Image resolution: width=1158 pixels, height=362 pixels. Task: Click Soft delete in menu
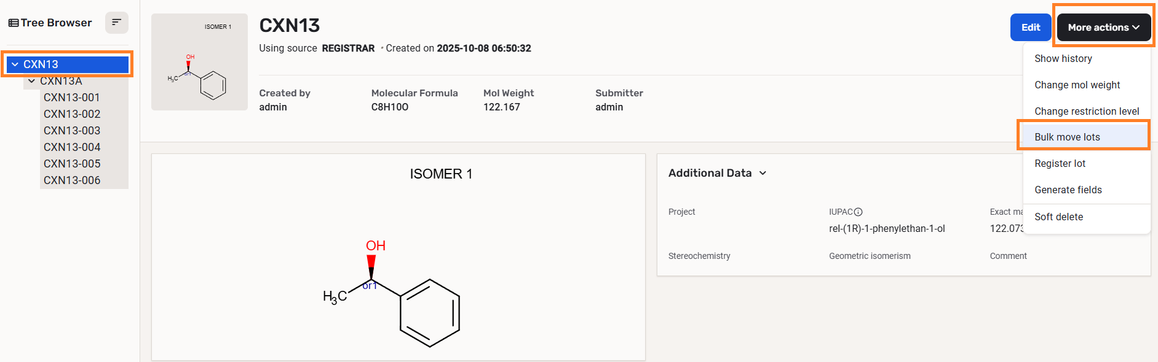(1058, 217)
